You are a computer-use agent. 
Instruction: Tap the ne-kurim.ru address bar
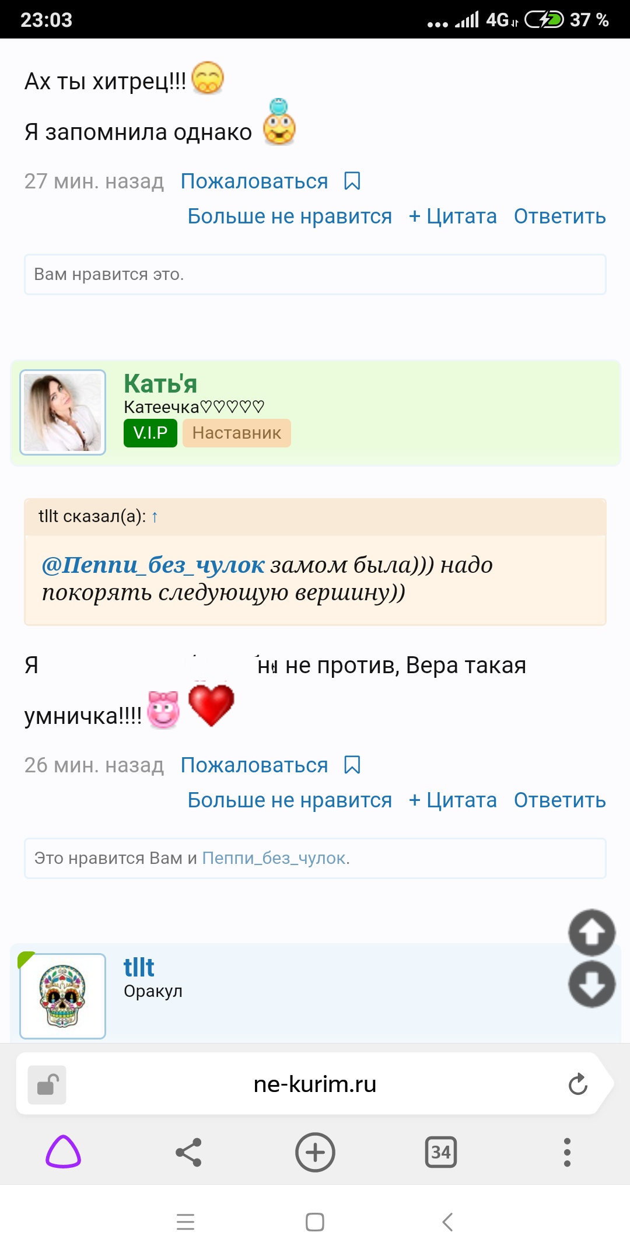tap(315, 1084)
